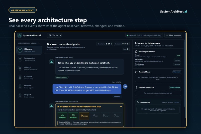Screen dimensions: 201x134
Task: Click the SystemArchitect.ai brand text in slide header
Action: coord(173,11)
